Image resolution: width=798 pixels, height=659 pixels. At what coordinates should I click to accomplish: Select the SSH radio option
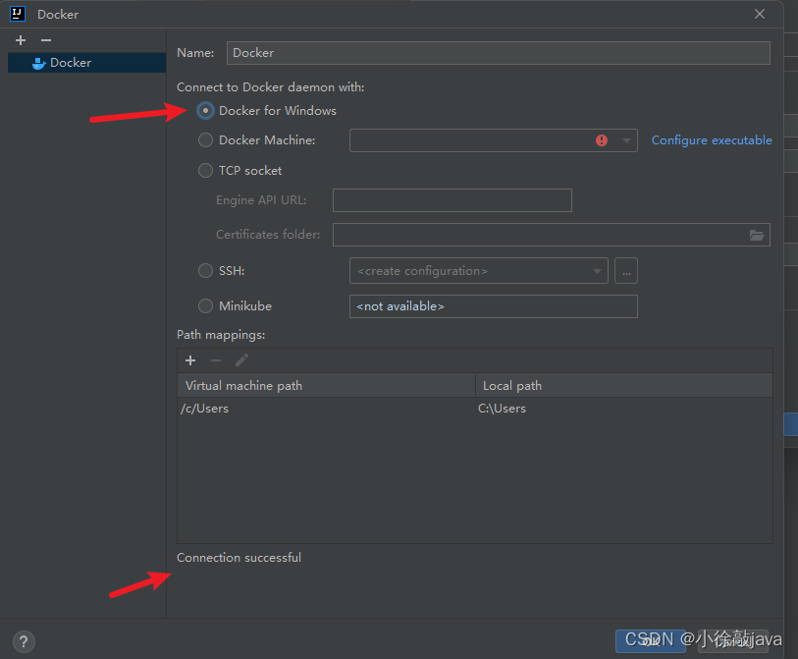[205, 270]
